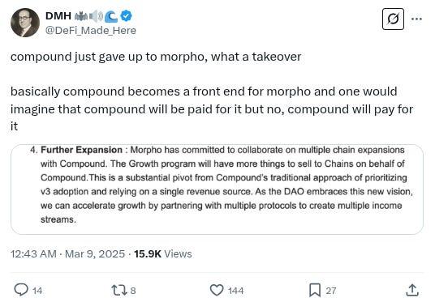Click the bat emoji next to DMH
Viewport: 435px width, 302px height.
coord(81,16)
